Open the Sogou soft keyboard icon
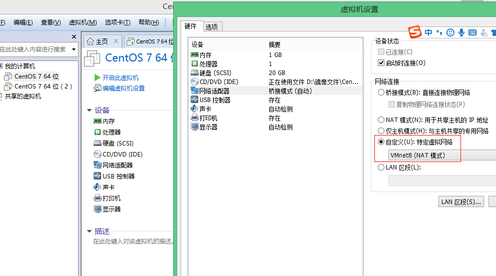The image size is (496, 276). pos(472,32)
